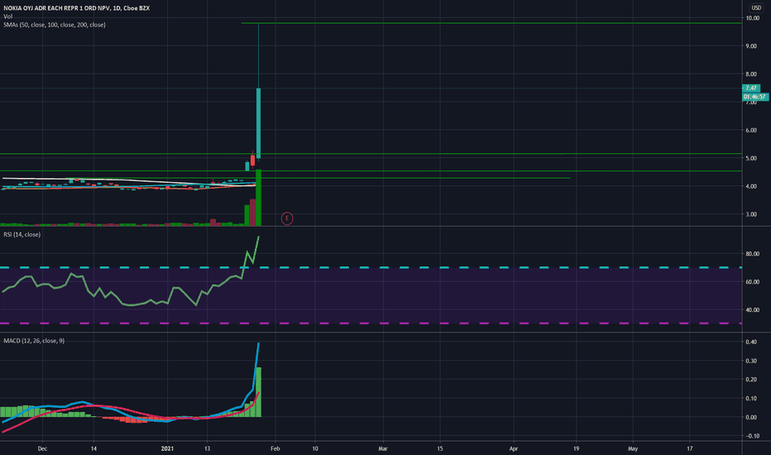The height and width of the screenshot is (455, 771).
Task: Click the 9.00 price axis label
Action: coord(751,46)
